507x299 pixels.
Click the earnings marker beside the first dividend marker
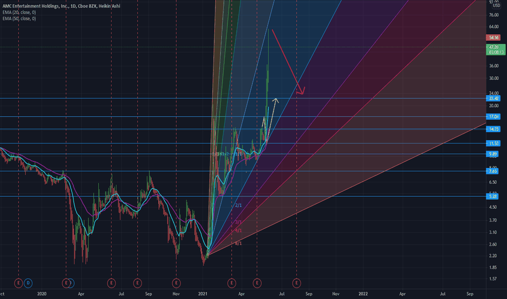18,283
